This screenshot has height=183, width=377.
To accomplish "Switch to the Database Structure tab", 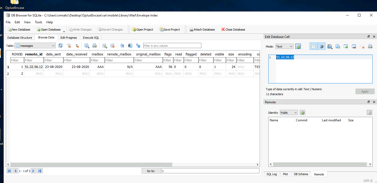I will [x=20, y=38].
